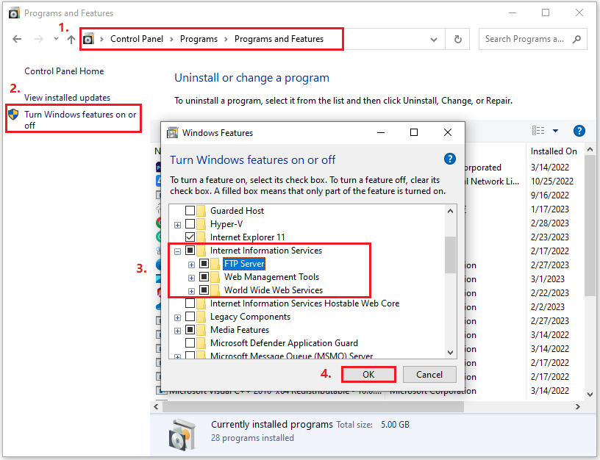The width and height of the screenshot is (600, 460).
Task: Click features list scroll down arrow
Action: coord(451,352)
